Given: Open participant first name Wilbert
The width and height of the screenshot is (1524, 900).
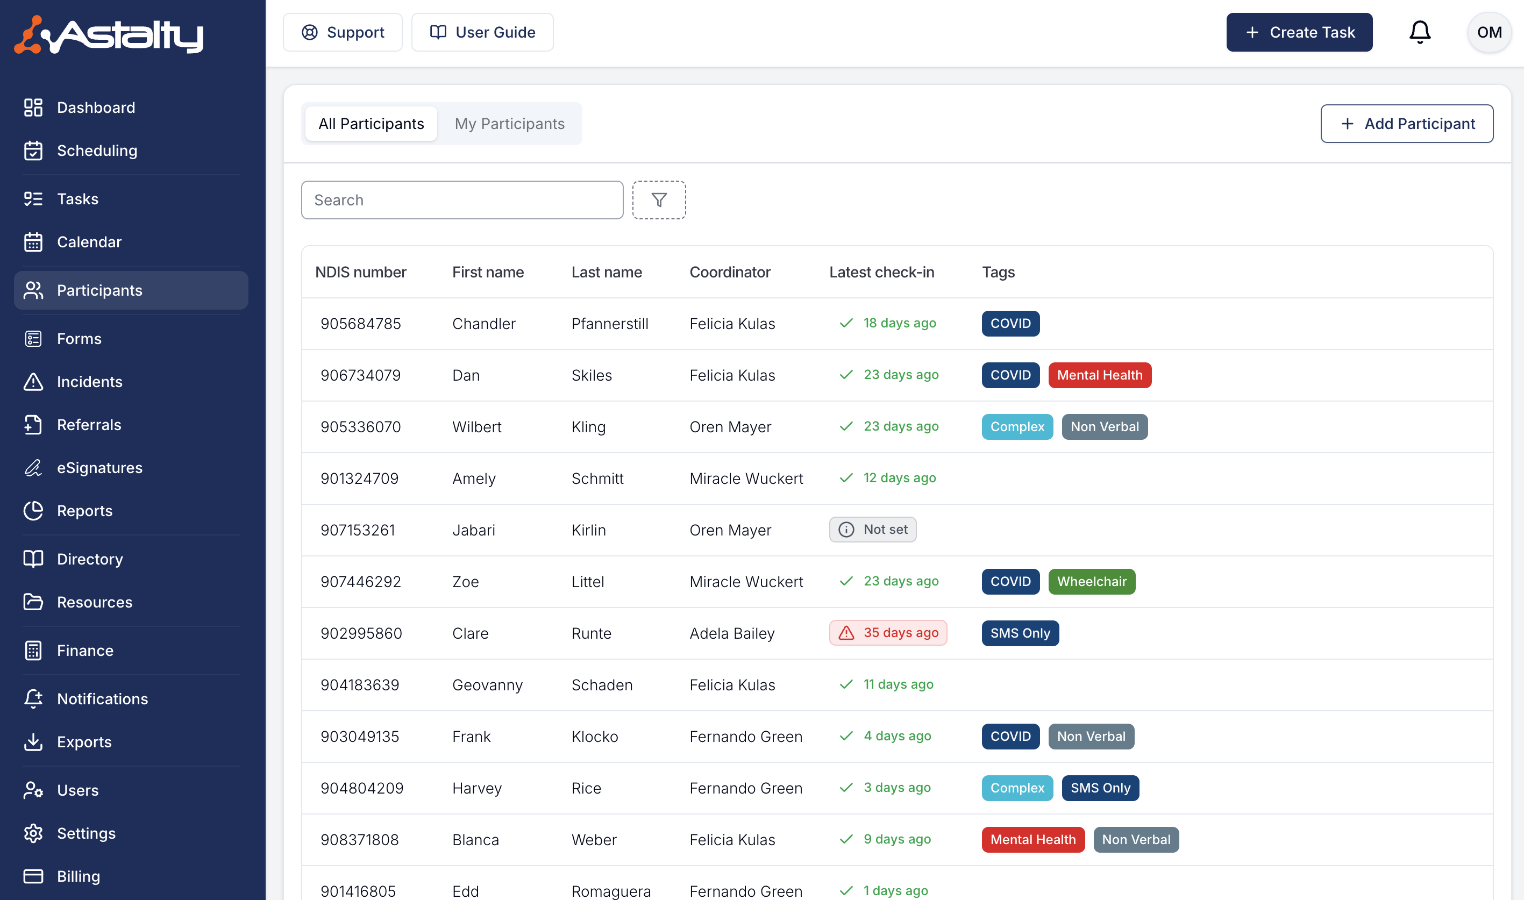Looking at the screenshot, I should pos(476,427).
